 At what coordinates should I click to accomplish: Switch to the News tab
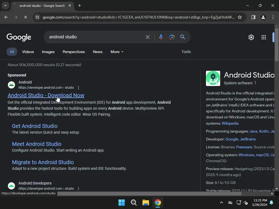98,52
